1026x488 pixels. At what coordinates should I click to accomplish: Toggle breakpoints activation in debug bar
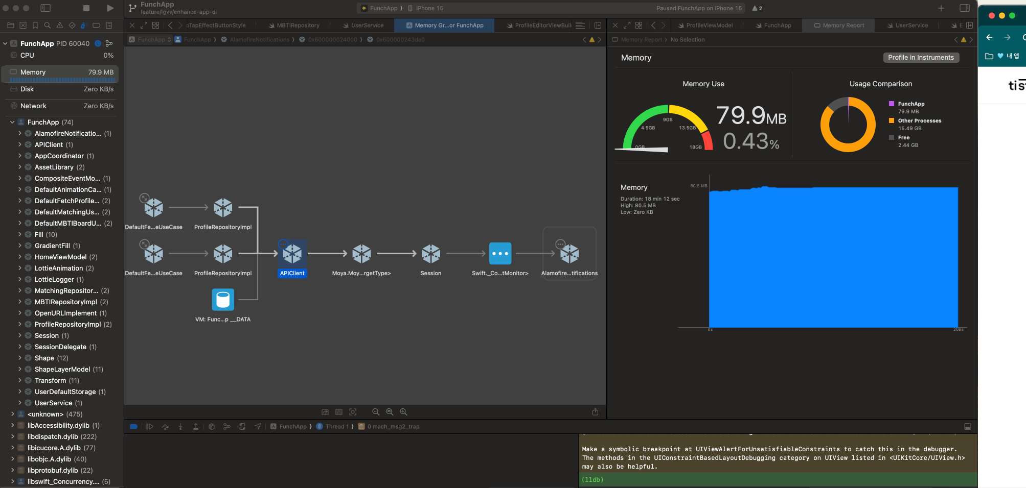134,426
